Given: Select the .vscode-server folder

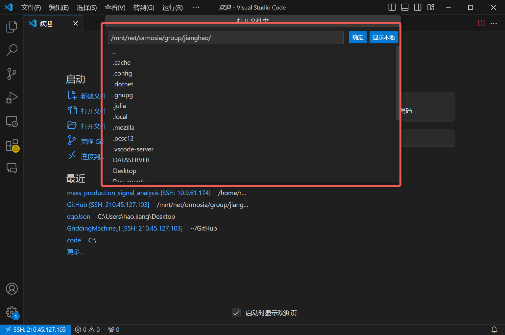Looking at the screenshot, I should (250, 149).
